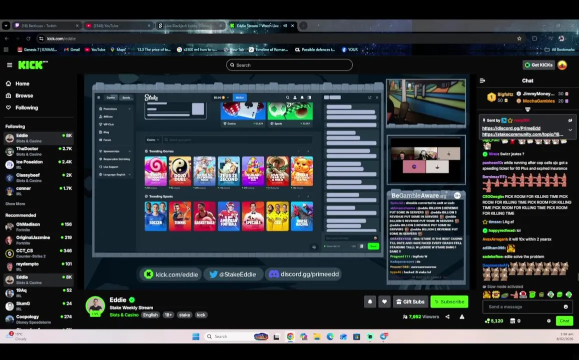This screenshot has height=360, width=579.
Task: Expand the pinned message dropdown chevron
Action: pyautogui.click(x=570, y=130)
